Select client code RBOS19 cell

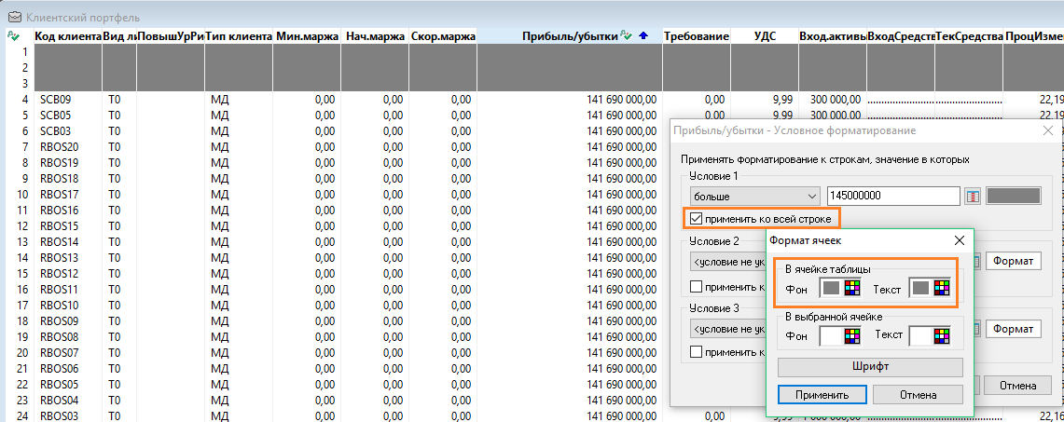pos(68,163)
